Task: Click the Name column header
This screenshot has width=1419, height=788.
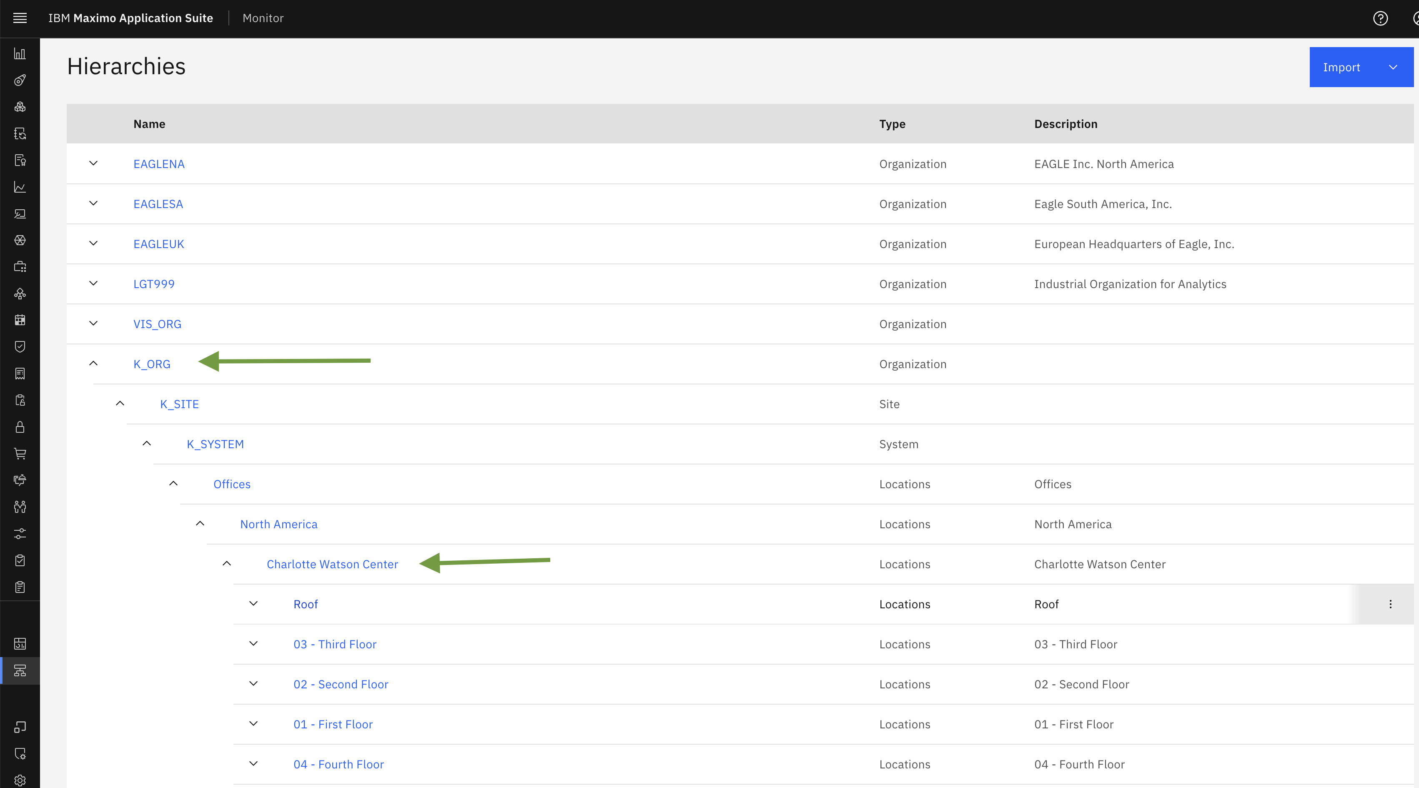Action: (x=149, y=124)
